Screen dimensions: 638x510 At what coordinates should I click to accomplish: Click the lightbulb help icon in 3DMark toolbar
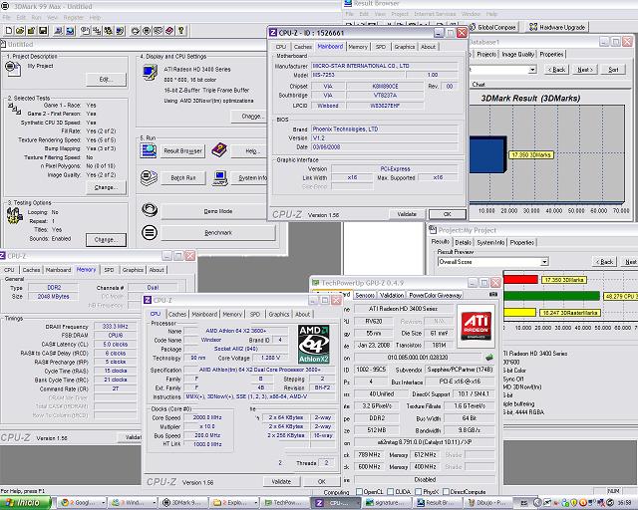point(181,31)
